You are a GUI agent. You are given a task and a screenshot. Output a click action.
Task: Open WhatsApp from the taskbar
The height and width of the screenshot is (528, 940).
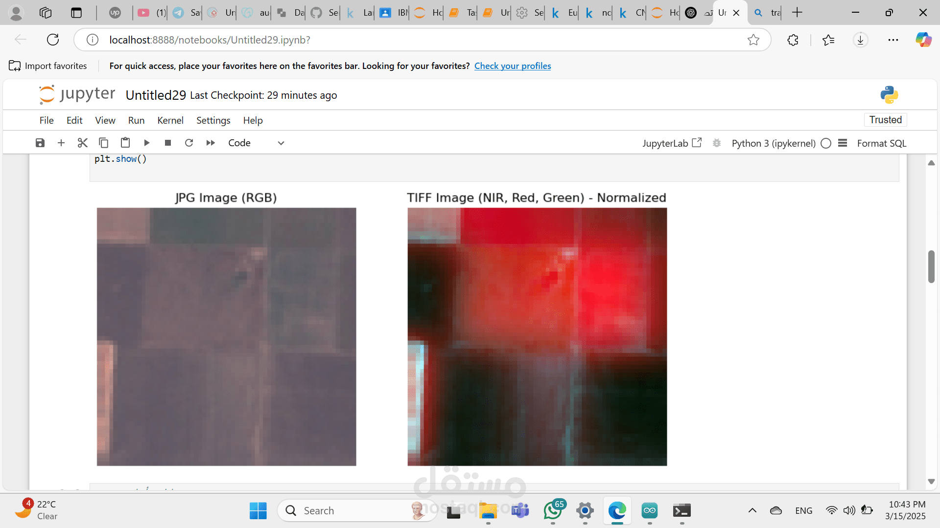coord(553,510)
